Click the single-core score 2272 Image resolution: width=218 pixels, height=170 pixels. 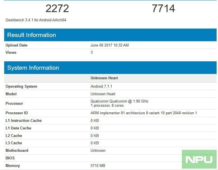click(x=57, y=8)
